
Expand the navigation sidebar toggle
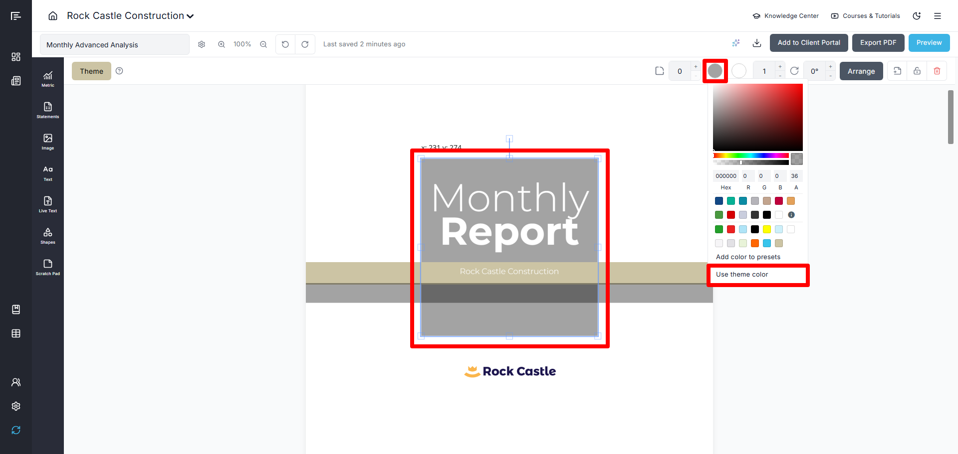tap(16, 16)
